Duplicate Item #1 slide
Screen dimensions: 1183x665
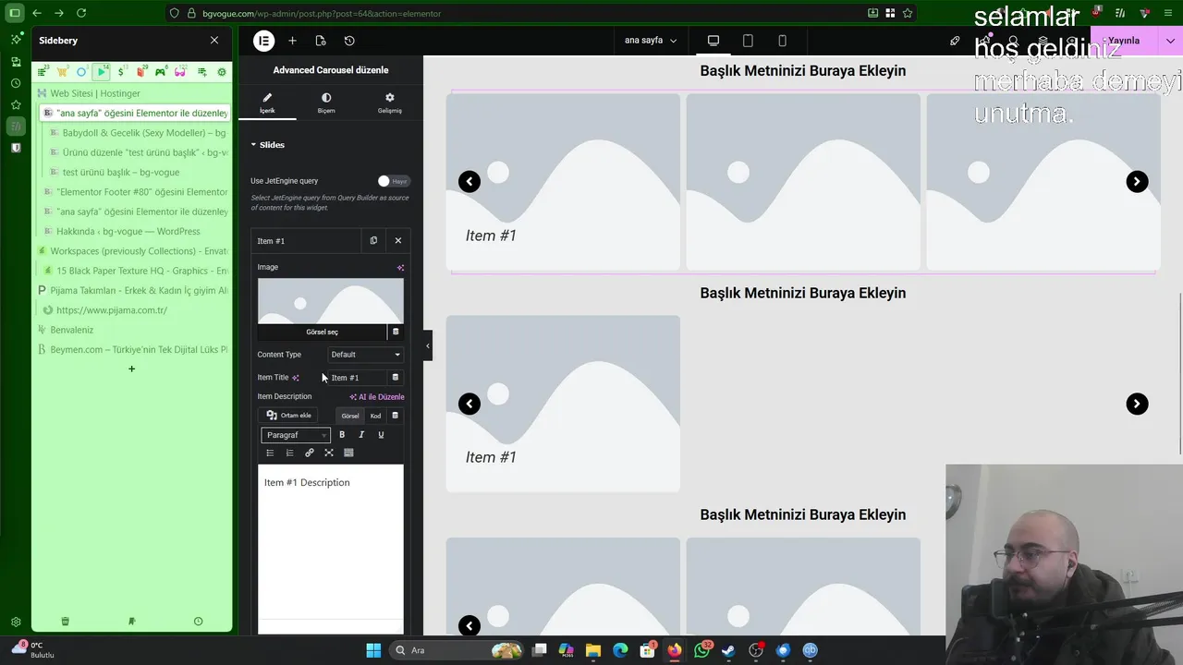click(x=373, y=240)
